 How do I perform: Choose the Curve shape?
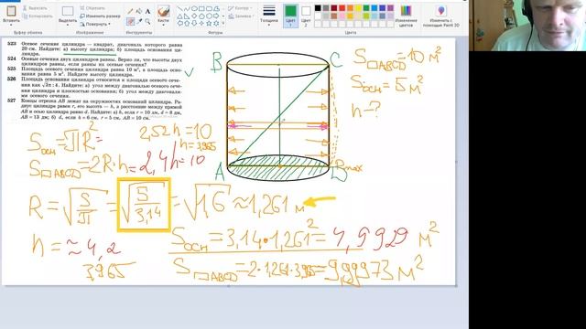(187, 8)
